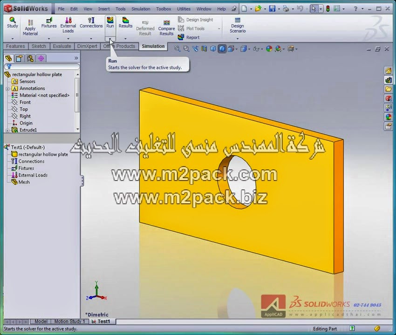Open the Toolbox menu
This screenshot has height=335, width=396.
(164, 9)
